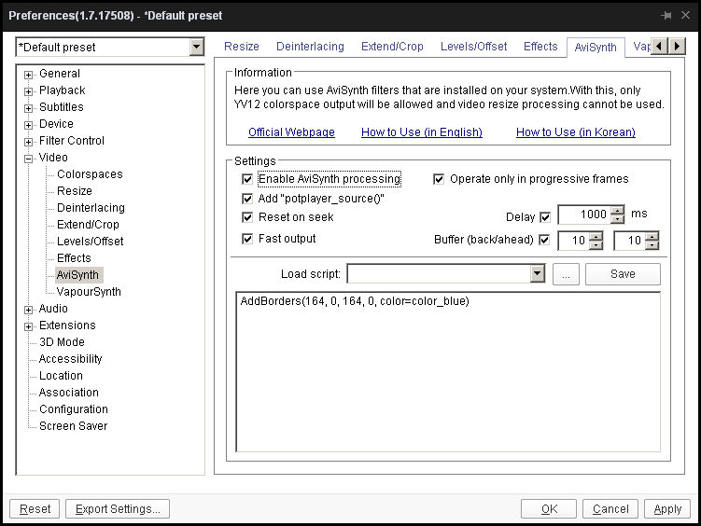701x526 pixels.
Task: Select Association in the tree
Action: pyautogui.click(x=68, y=393)
